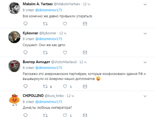Like CHIPOLLINO's tweet about императора
Image resolution: width=155 pixels, height=117 pixels.
65,115
